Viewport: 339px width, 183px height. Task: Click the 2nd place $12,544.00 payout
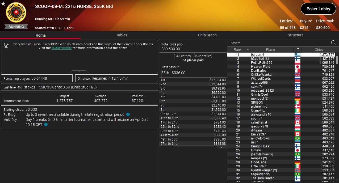pyautogui.click(x=193, y=84)
